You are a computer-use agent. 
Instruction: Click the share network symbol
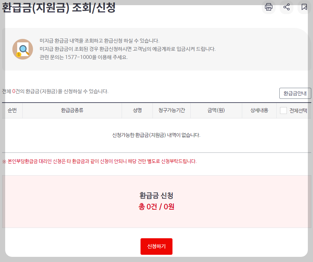(x=286, y=7)
